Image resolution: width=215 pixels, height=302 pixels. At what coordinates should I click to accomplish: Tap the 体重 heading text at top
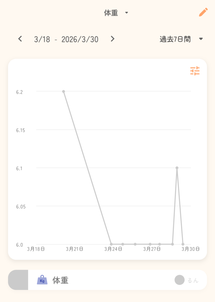pyautogui.click(x=111, y=13)
